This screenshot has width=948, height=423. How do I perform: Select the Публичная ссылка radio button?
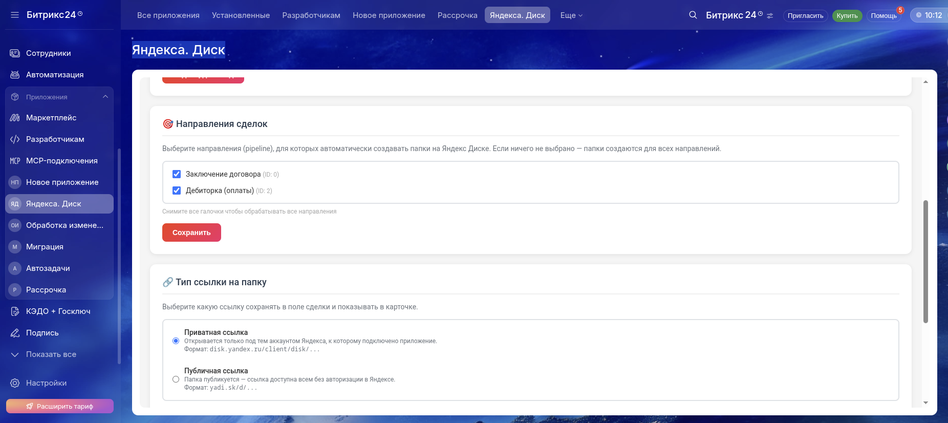click(x=176, y=379)
